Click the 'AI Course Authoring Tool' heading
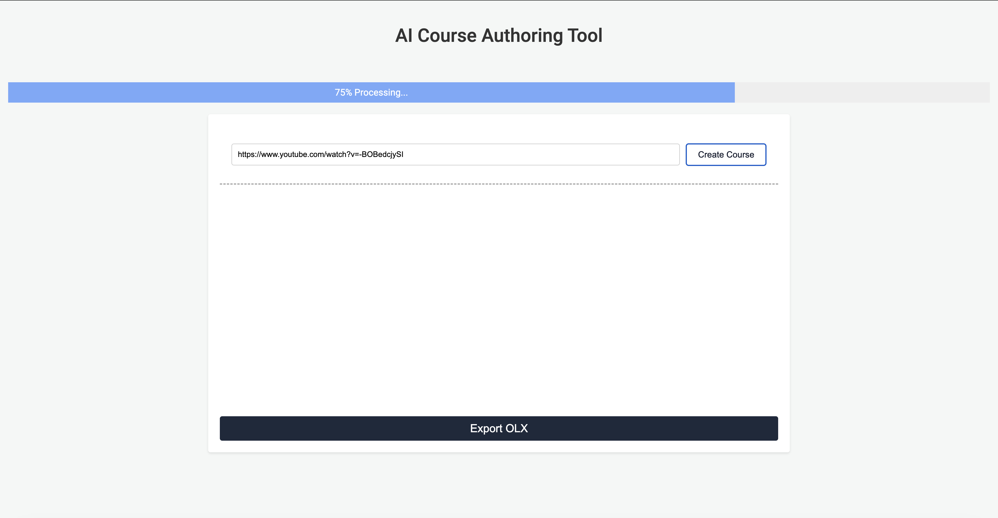998x518 pixels. point(499,36)
